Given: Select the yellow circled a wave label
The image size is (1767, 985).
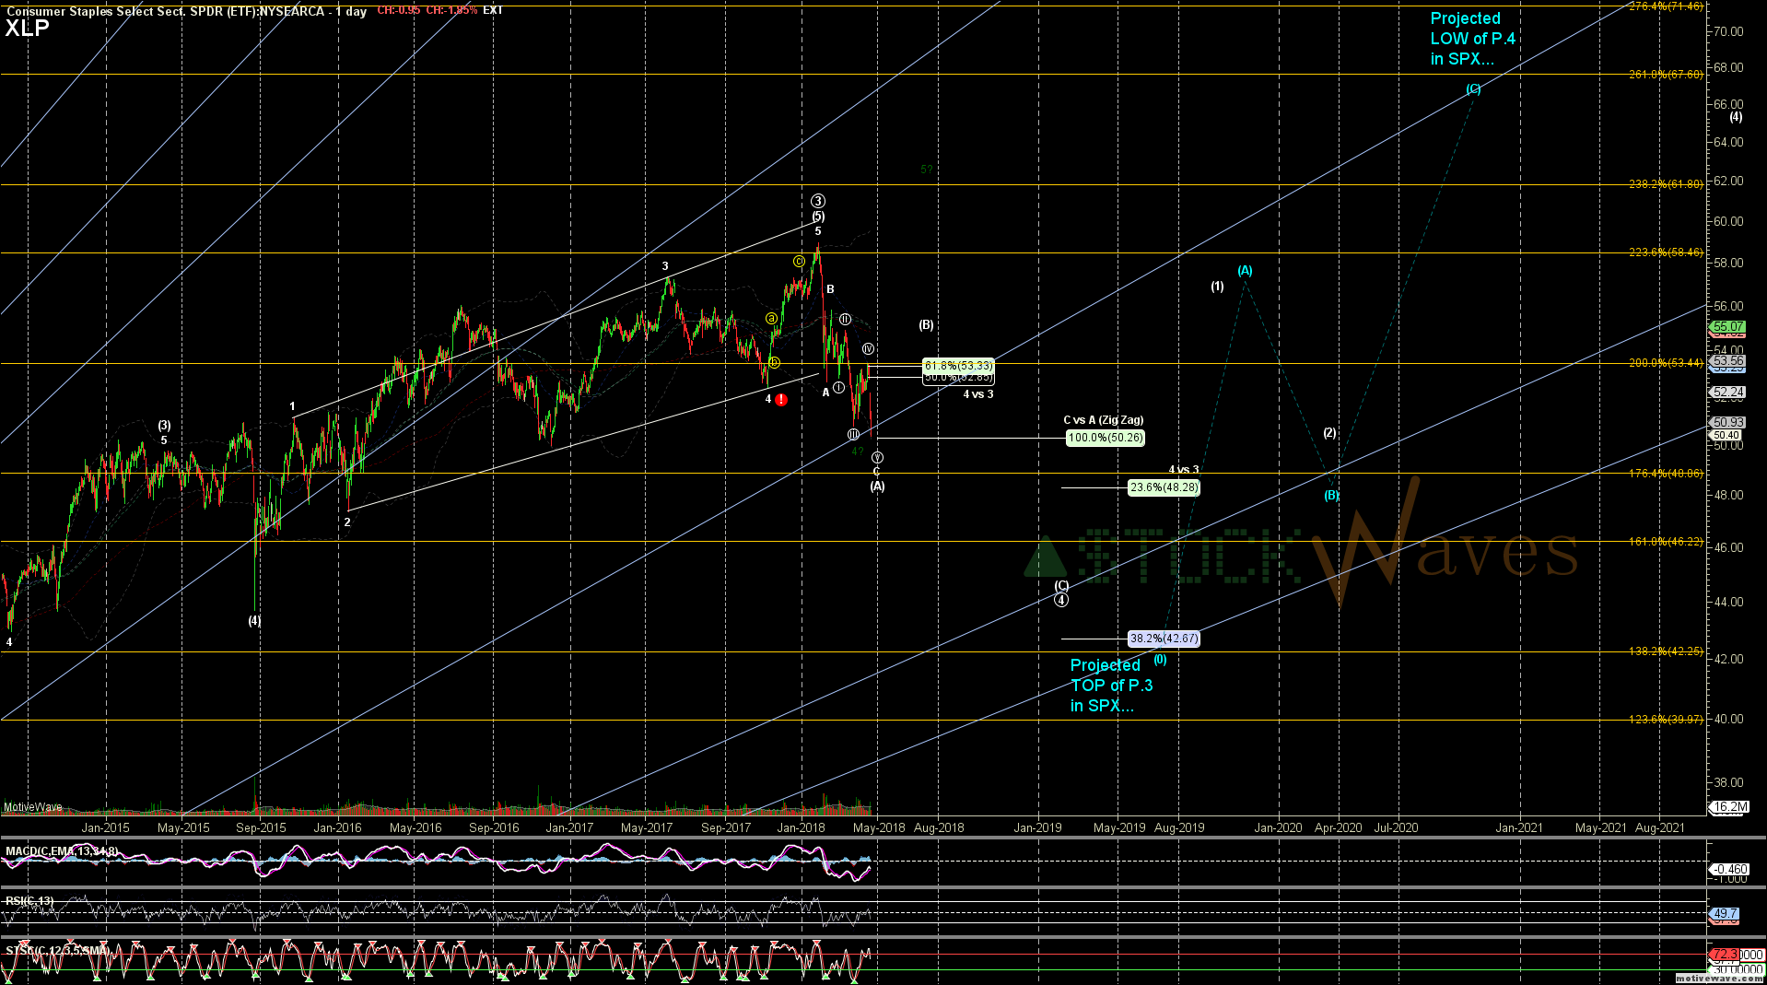Looking at the screenshot, I should 771,319.
